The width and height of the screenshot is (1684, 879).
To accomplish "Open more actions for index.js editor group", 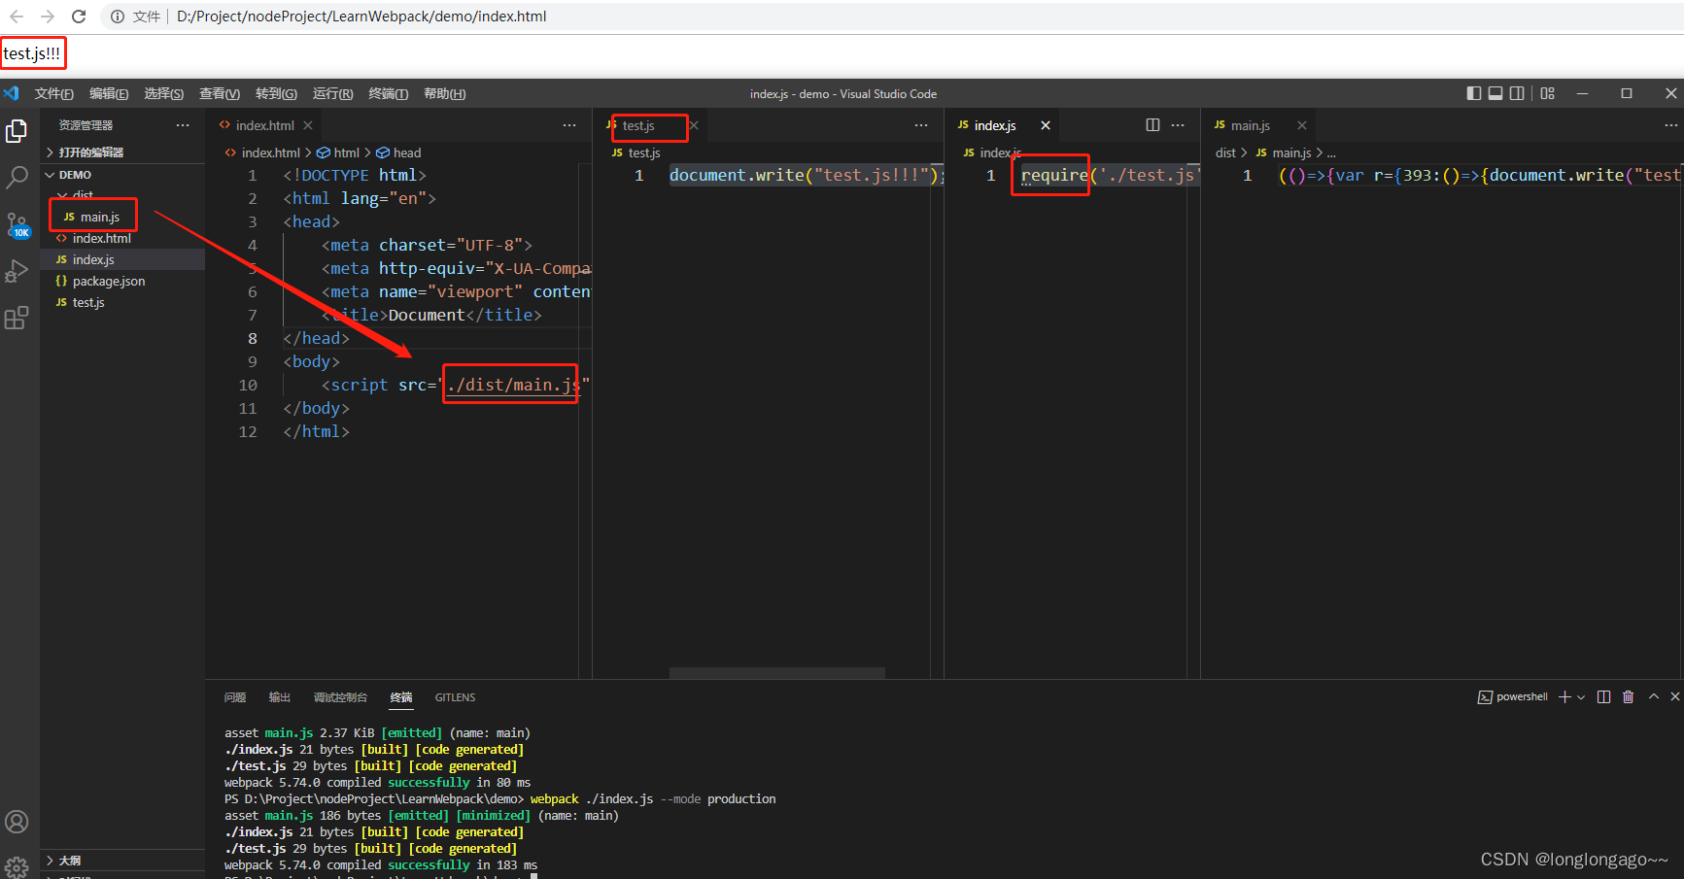I will click(1178, 125).
